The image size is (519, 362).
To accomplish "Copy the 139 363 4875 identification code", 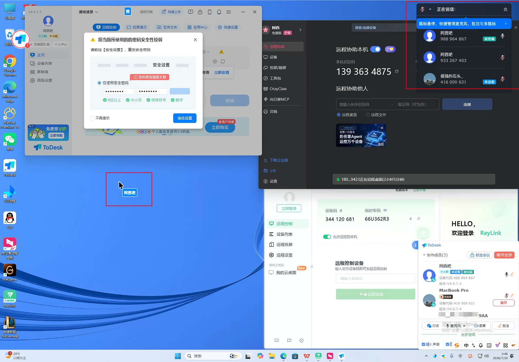I will click(397, 72).
